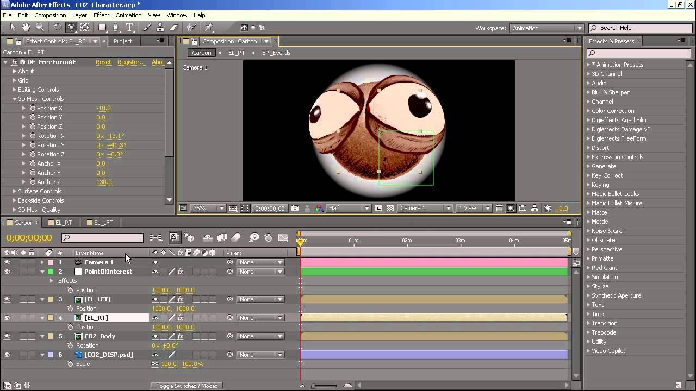
Task: Hide the CO2_DISP.psd layer eye
Action: tap(7, 355)
